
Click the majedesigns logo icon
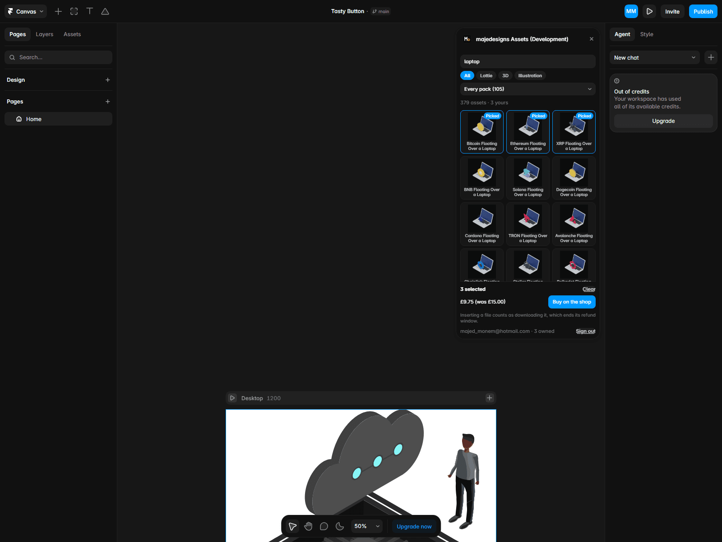click(467, 39)
